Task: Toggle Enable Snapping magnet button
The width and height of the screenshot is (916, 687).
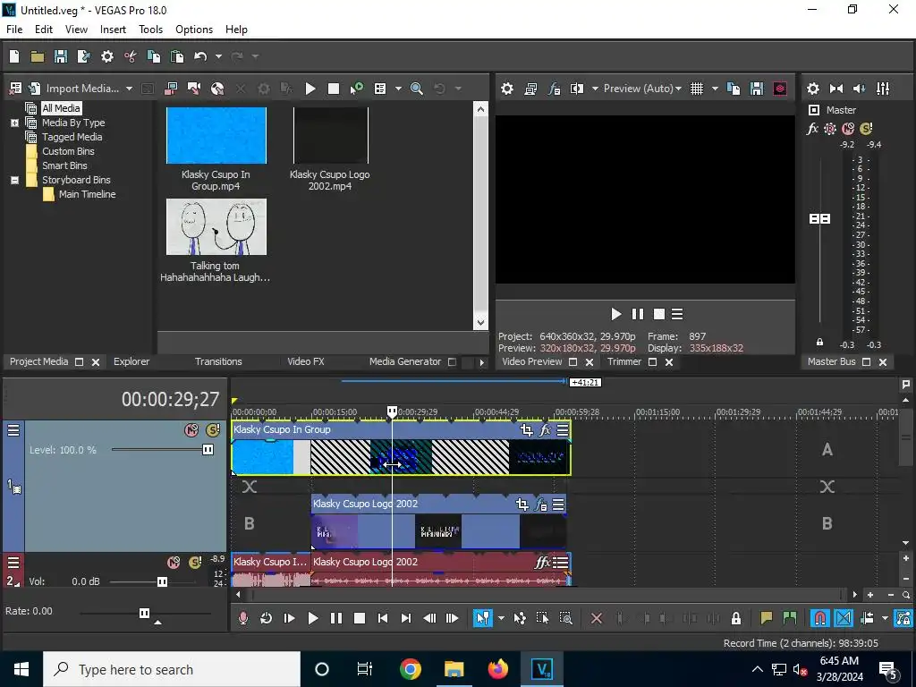Action: pyautogui.click(x=819, y=618)
